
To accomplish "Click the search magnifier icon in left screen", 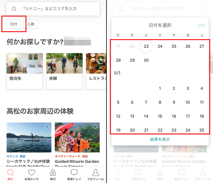I will click(14, 9).
